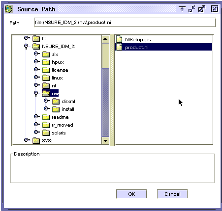Expand the C: volume node

coord(27,38)
